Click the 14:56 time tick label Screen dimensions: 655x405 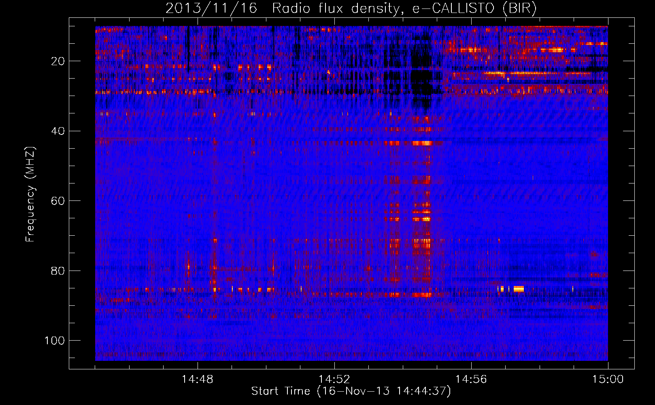pos(471,379)
